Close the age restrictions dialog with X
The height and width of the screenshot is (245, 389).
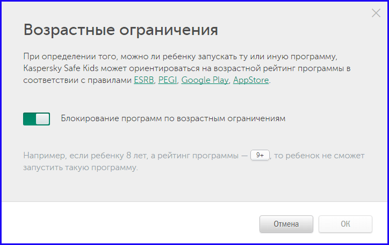point(376,13)
